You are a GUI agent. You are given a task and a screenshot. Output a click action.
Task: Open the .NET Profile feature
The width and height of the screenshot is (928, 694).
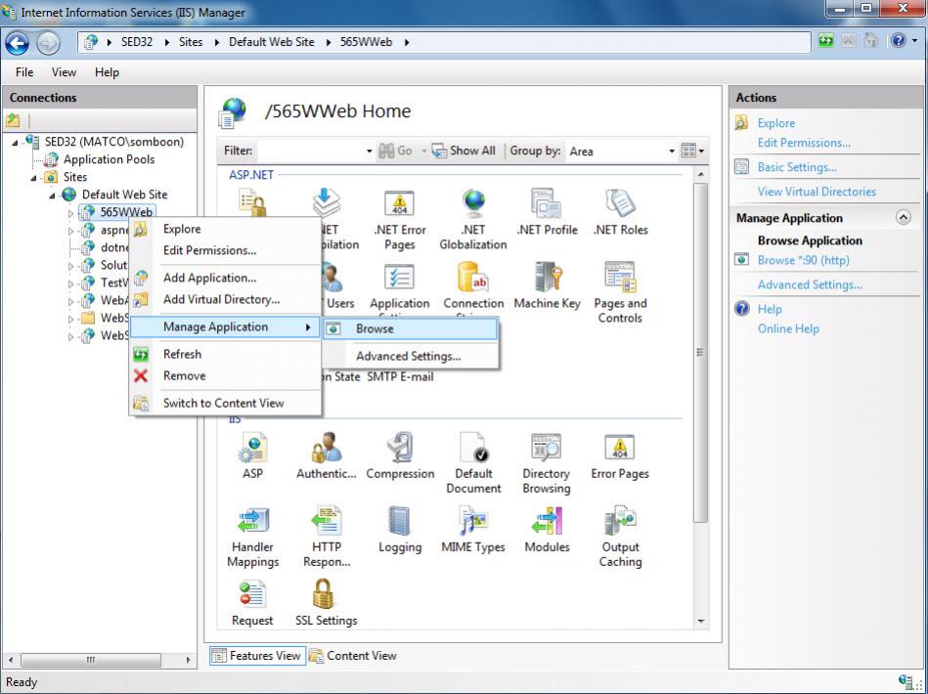pyautogui.click(x=547, y=213)
